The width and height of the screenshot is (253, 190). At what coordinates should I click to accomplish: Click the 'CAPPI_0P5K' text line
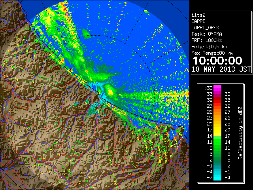pyautogui.click(x=205, y=28)
